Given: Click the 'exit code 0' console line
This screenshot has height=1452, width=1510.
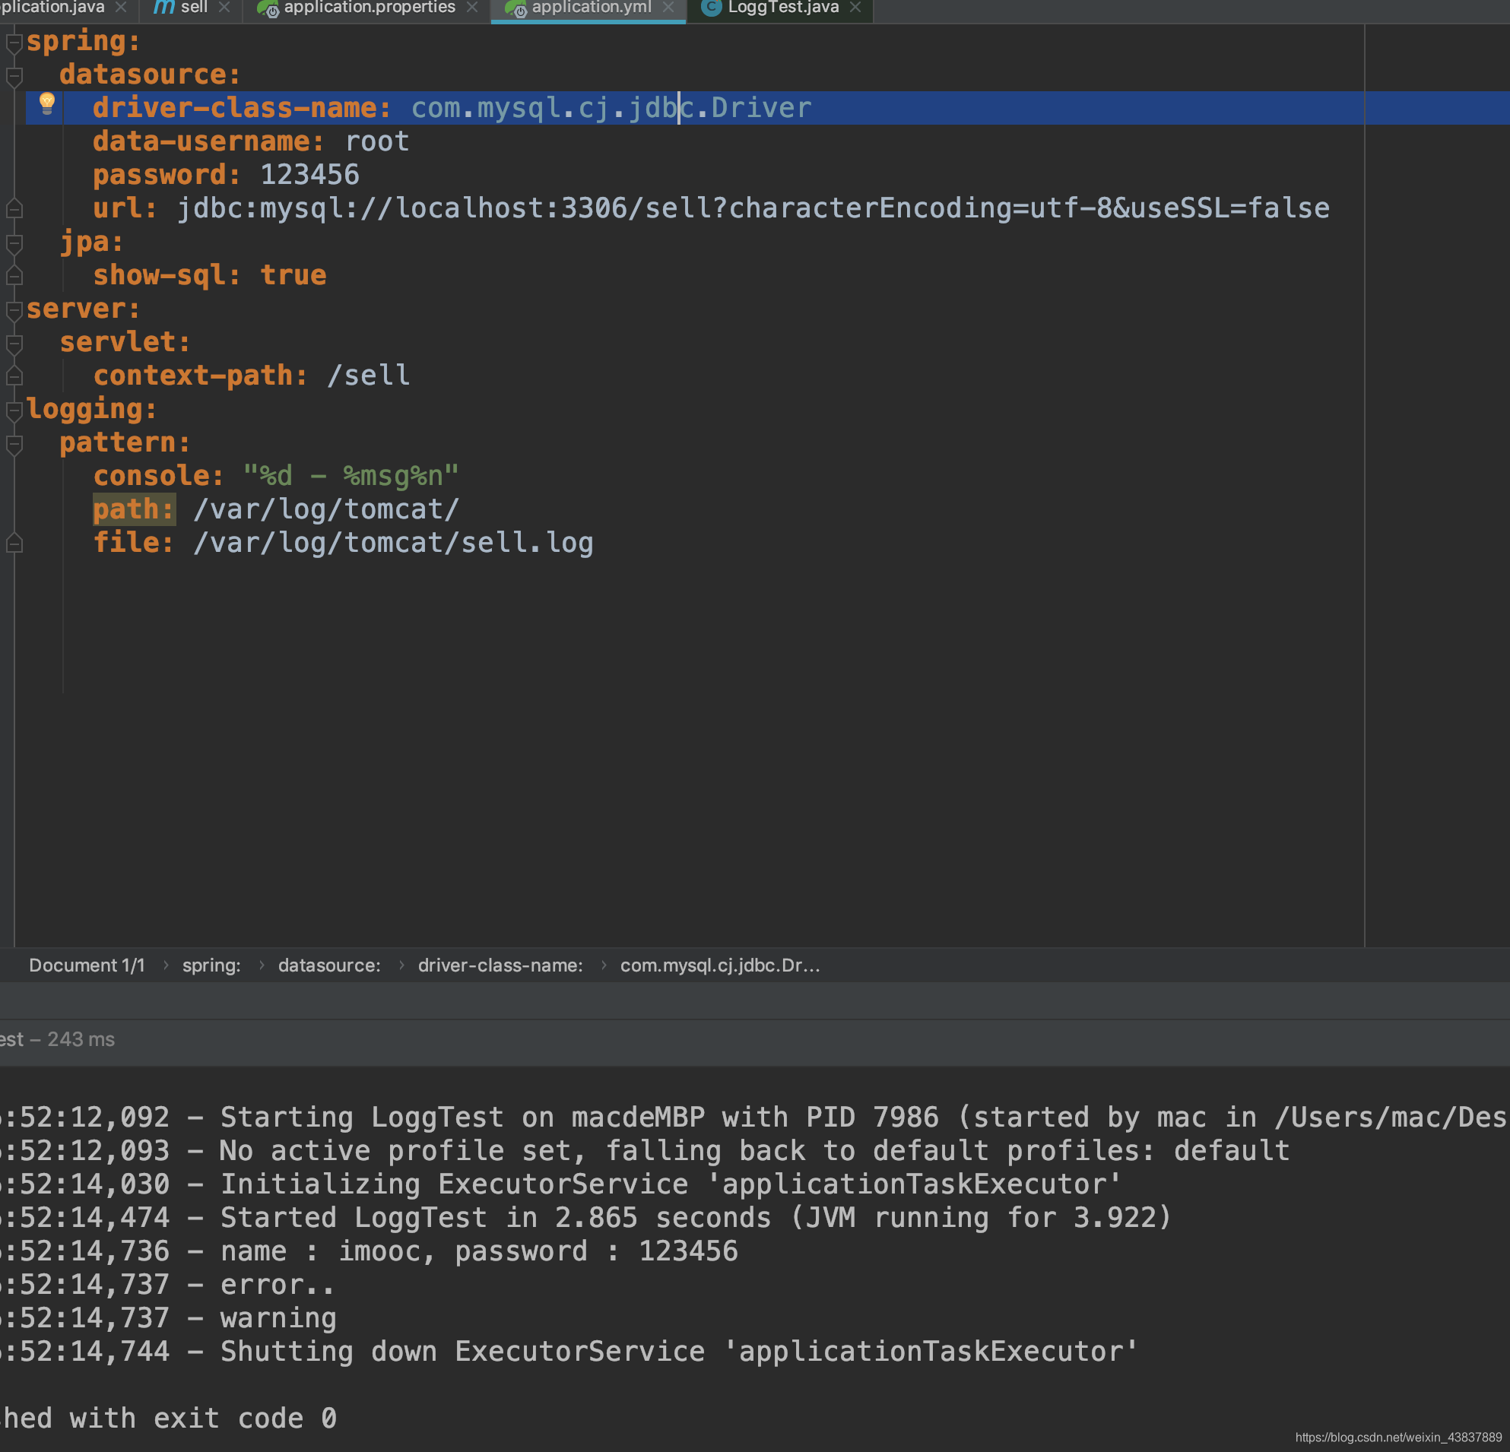Looking at the screenshot, I should 169,1418.
